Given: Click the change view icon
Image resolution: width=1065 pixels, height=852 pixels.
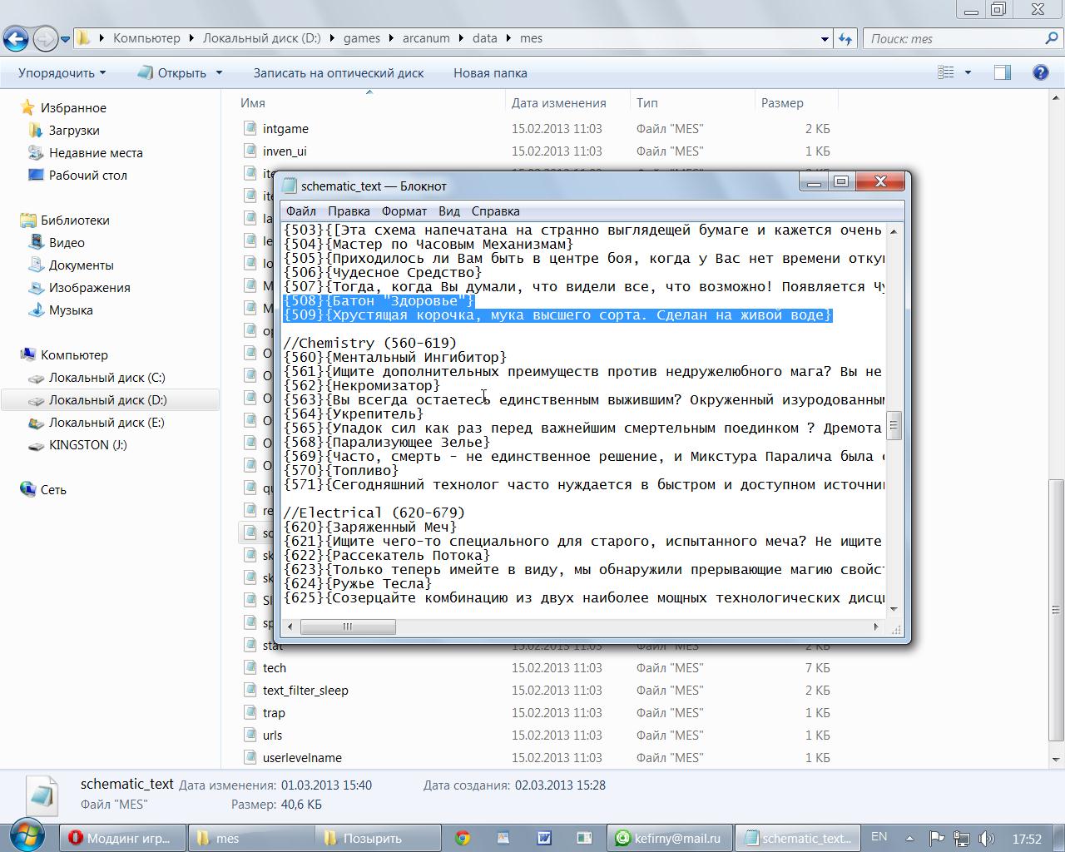Looking at the screenshot, I should (946, 73).
